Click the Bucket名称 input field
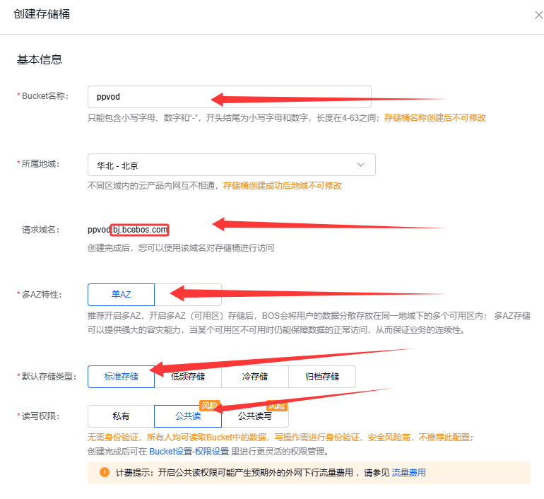The image size is (544, 499). tap(230, 98)
